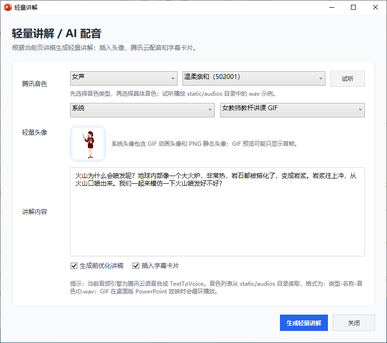Screen dimensions: 387x343
Task: Click the 试听 preview button
Action: [347, 78]
